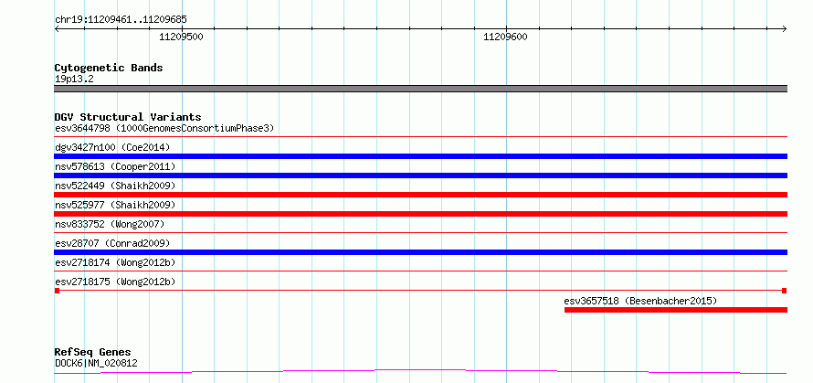The image size is (813, 383).
Task: Click the blue bar for nsv578613
Action: [x=420, y=176]
